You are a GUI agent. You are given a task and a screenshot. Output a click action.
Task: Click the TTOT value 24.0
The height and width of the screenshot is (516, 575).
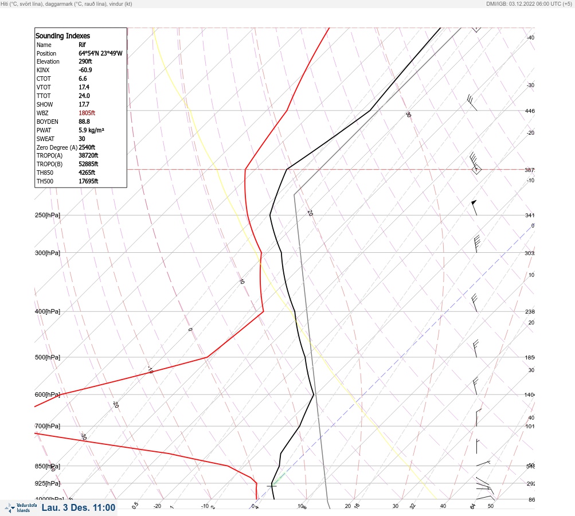pos(84,96)
